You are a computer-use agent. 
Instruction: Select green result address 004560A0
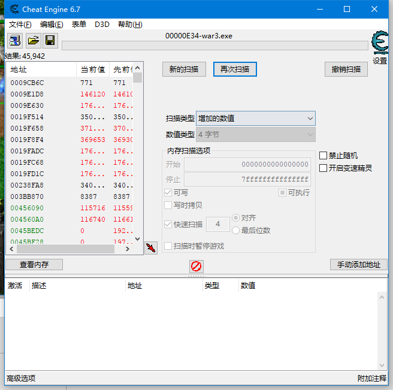point(27,220)
